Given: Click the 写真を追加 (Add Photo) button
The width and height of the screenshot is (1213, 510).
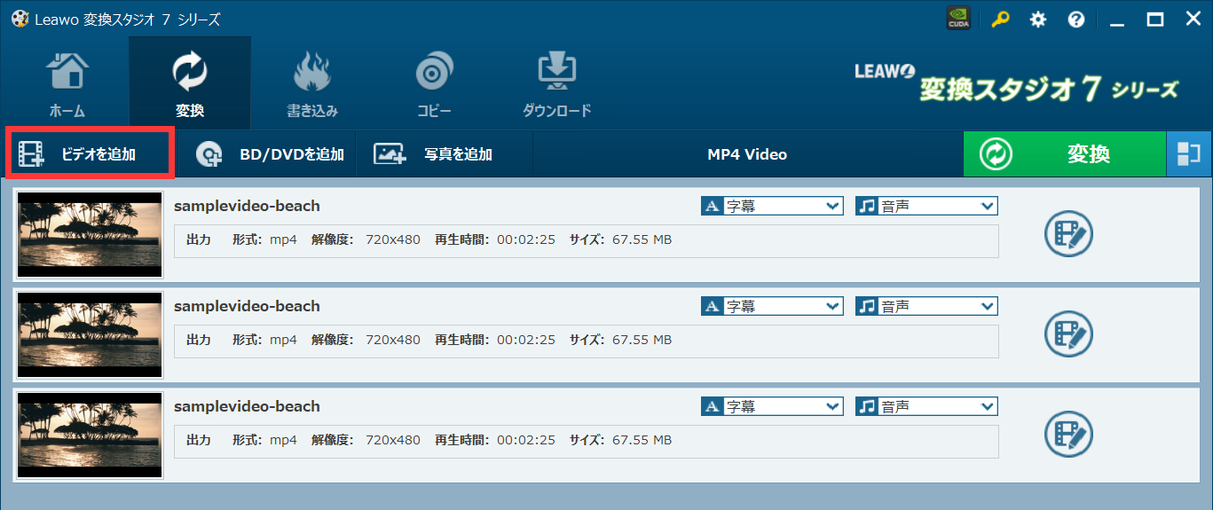Looking at the screenshot, I should coord(445,153).
